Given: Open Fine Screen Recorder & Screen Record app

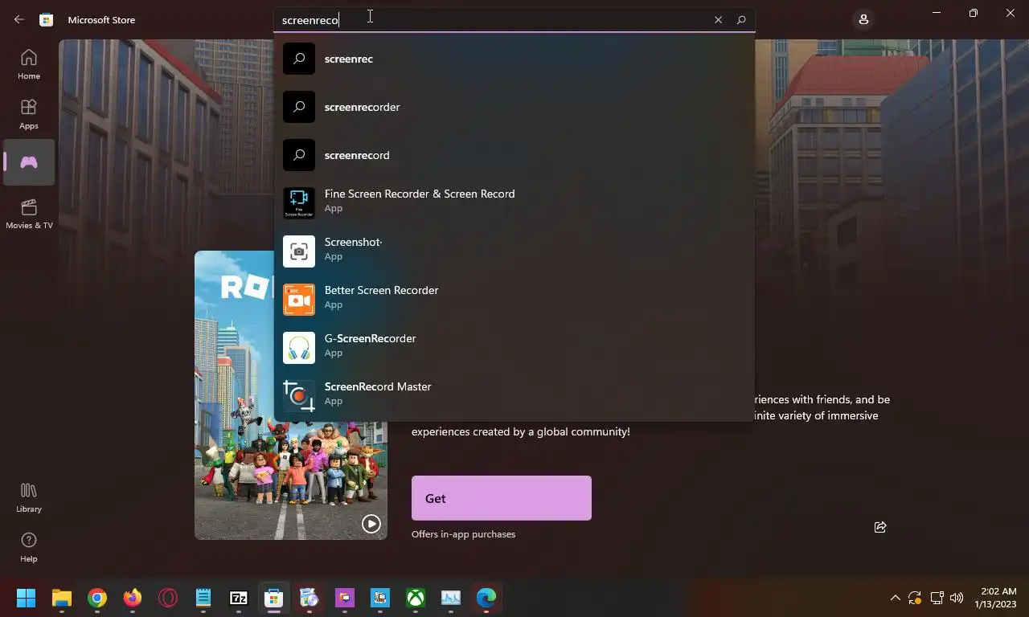Looking at the screenshot, I should tap(514, 202).
